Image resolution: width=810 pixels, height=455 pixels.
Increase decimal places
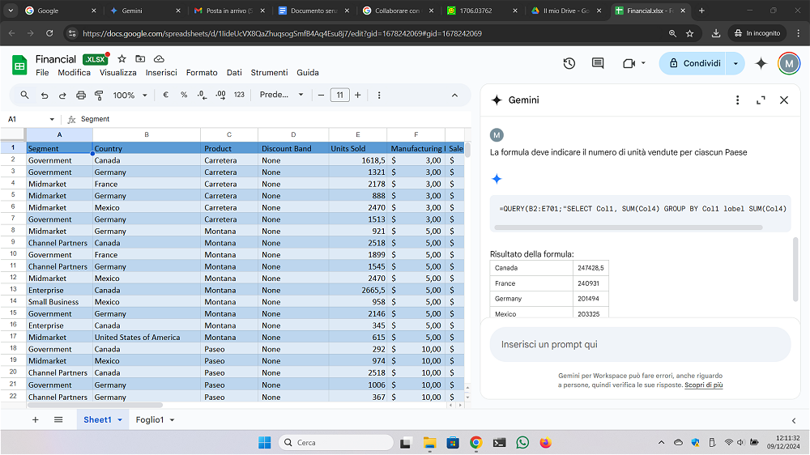(x=220, y=95)
